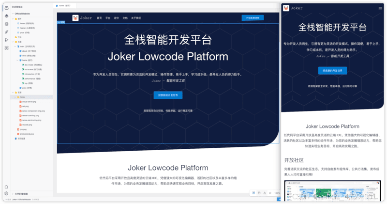Collapse the home (首页) page node
The image size is (387, 204).
tap(17, 61)
